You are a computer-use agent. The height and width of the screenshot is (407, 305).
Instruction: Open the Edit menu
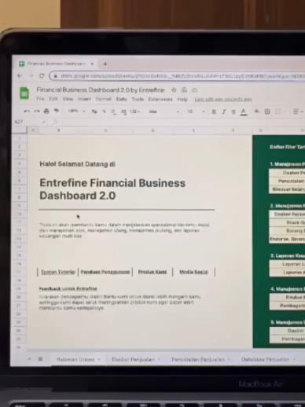pyautogui.click(x=53, y=99)
